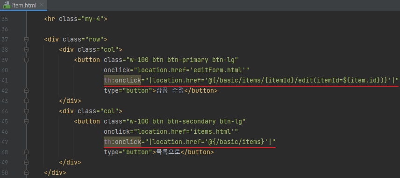The height and width of the screenshot is (178, 400).
Task: Click the @{/basic/items} URL on line 47
Action: (x=236, y=142)
